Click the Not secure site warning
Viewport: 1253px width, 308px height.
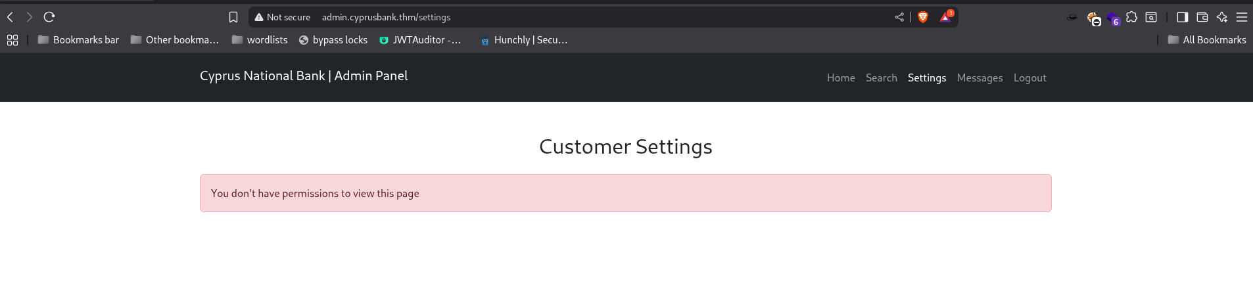click(283, 17)
